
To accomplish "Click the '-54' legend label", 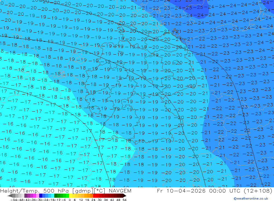I will coord(14,200).
